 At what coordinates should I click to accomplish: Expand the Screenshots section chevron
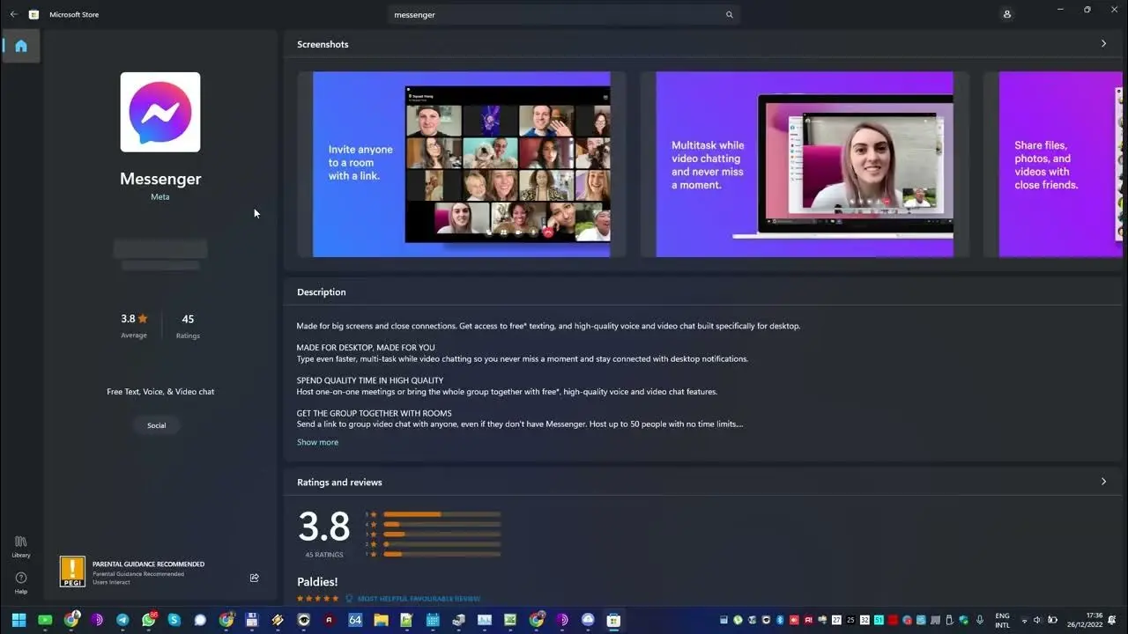[x=1103, y=44]
